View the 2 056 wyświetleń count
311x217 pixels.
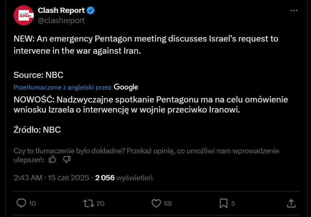[x=124, y=178]
